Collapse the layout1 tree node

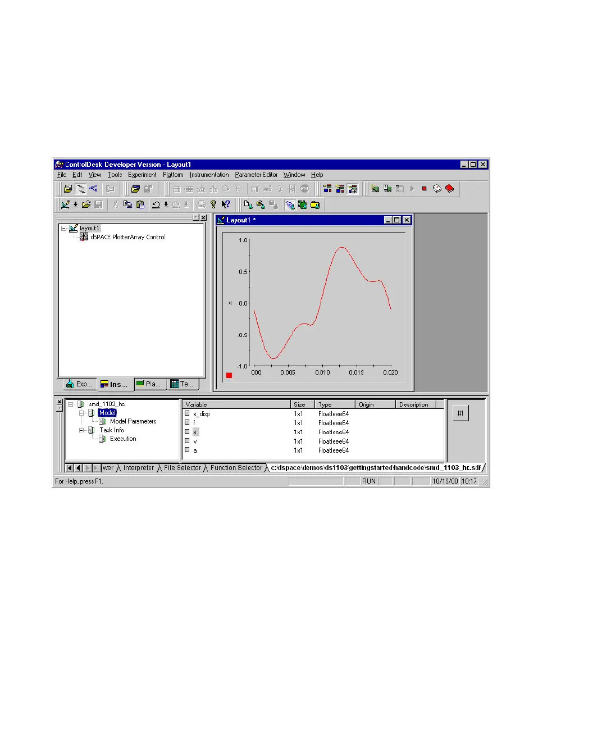click(64, 229)
